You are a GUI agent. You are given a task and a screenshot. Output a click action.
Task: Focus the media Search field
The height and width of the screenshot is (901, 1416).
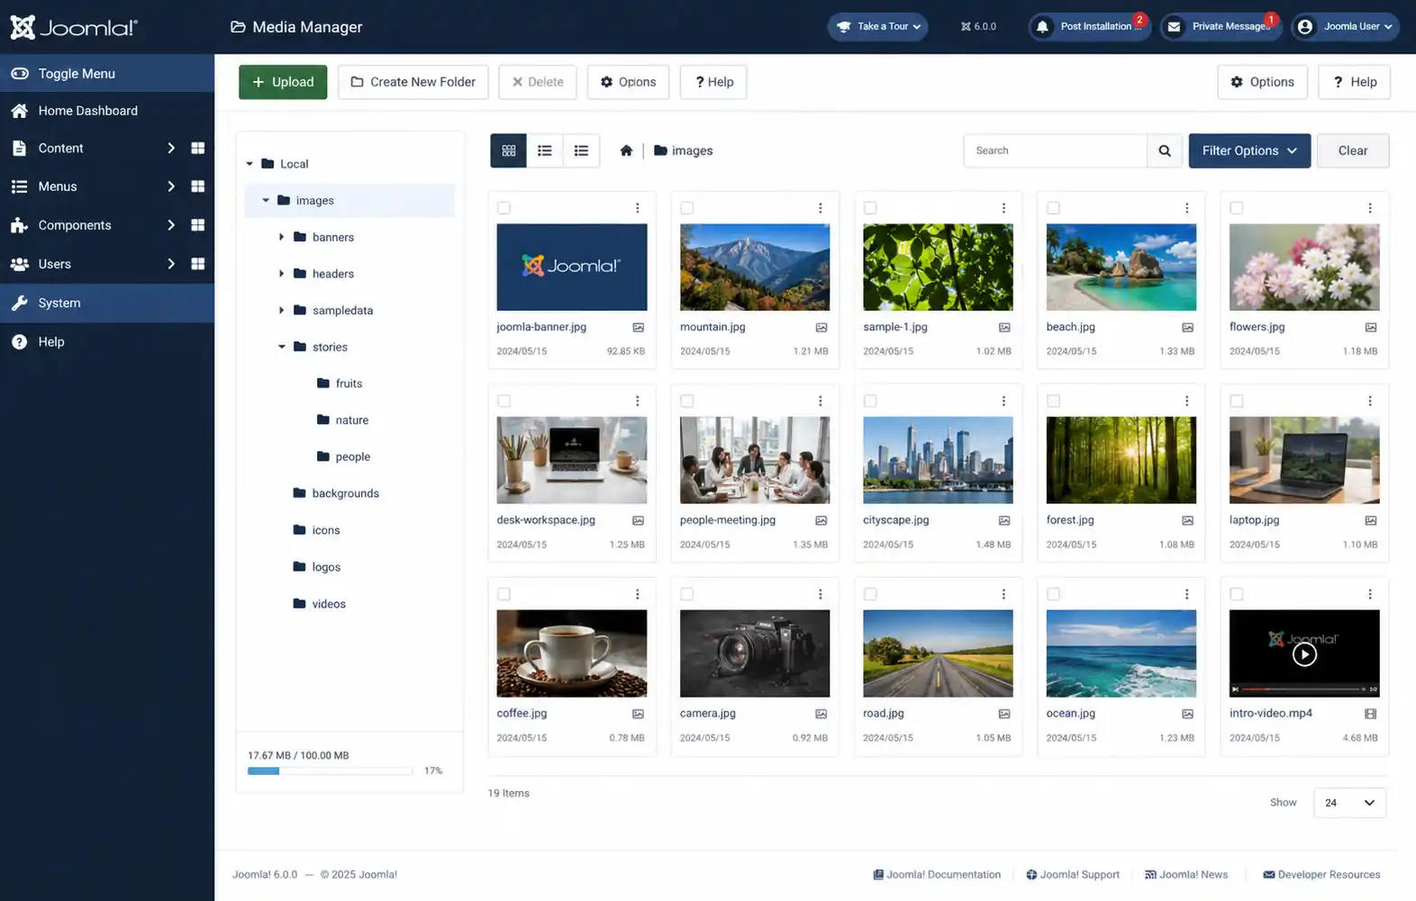[x=1056, y=150]
